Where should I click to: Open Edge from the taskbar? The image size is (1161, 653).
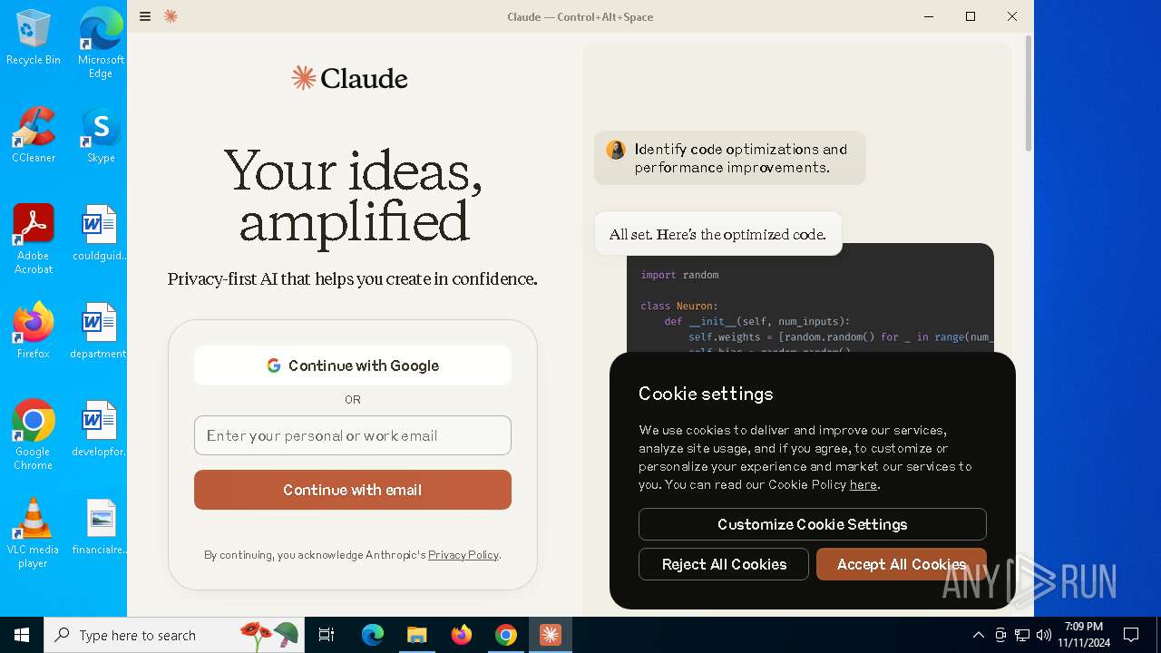click(373, 635)
